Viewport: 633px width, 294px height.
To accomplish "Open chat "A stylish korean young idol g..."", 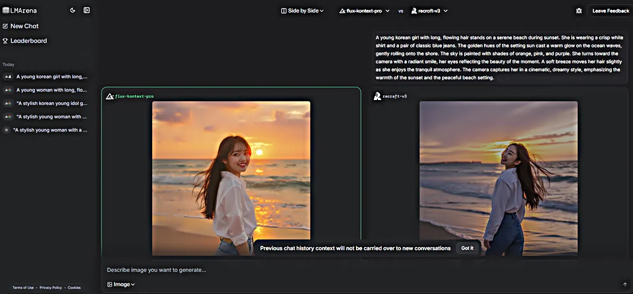I will 51,103.
